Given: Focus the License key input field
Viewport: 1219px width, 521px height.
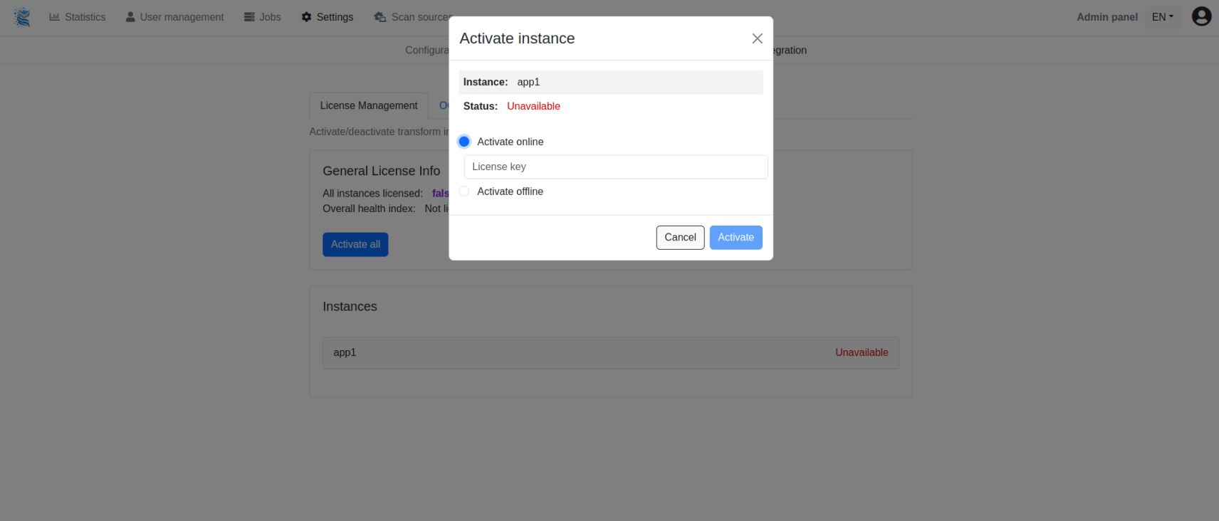Looking at the screenshot, I should pyautogui.click(x=615, y=167).
